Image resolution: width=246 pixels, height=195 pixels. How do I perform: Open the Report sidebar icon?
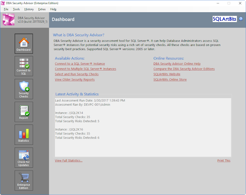[24, 112]
